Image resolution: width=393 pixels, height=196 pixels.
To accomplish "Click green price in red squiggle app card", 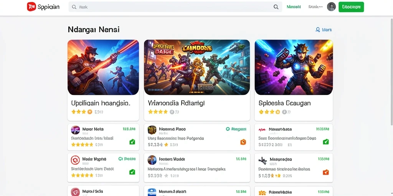I will pos(322,129).
